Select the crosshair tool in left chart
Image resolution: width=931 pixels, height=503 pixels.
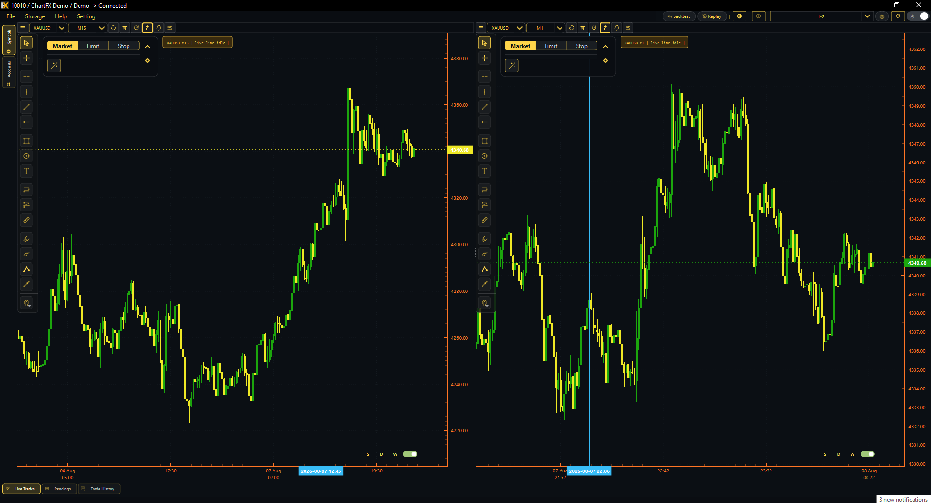click(x=27, y=58)
